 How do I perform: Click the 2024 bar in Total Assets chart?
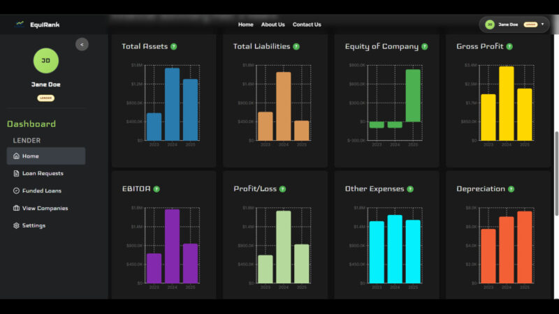click(172, 105)
